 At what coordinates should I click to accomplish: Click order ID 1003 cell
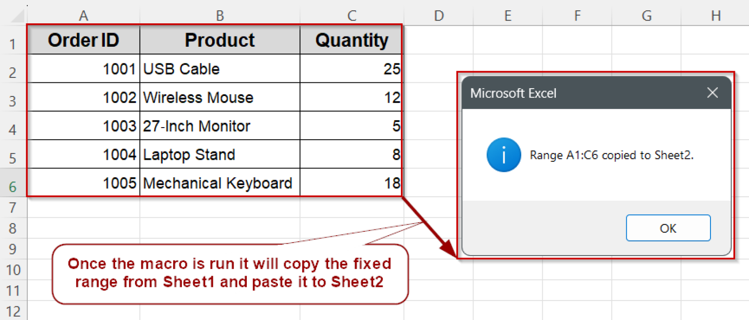point(83,126)
